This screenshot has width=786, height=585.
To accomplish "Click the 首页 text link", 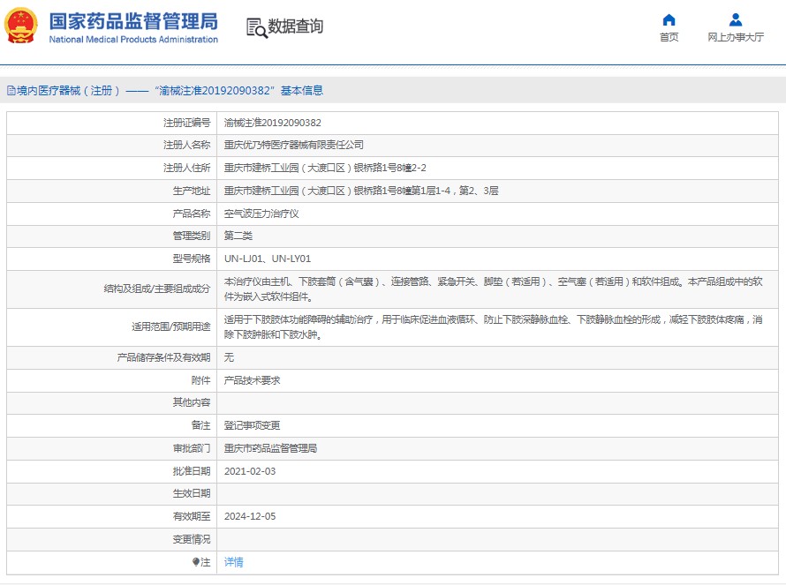I will tap(669, 37).
